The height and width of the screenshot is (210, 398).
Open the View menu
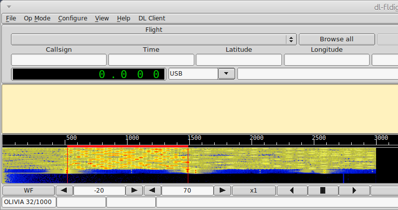(x=102, y=18)
